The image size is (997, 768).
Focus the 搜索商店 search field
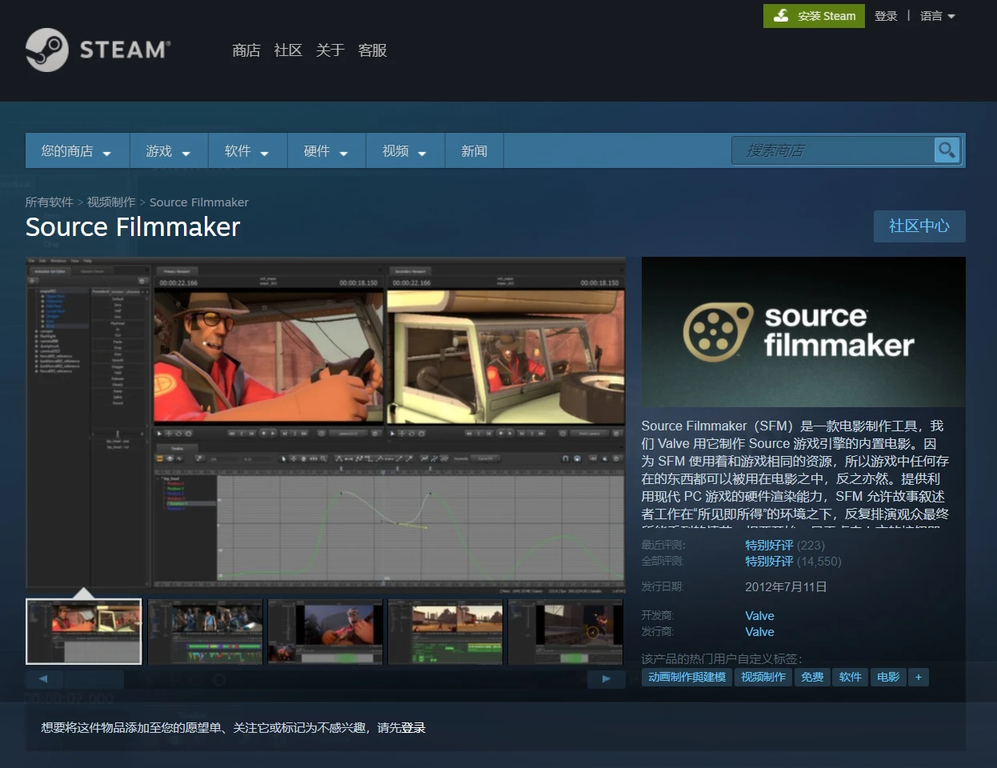[x=832, y=150]
